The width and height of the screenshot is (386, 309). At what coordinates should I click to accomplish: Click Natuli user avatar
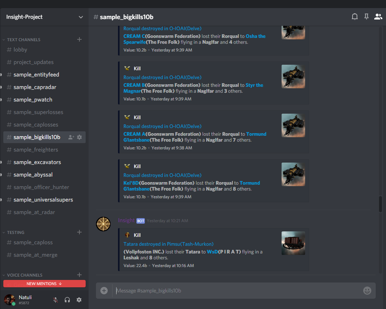tap(10, 300)
